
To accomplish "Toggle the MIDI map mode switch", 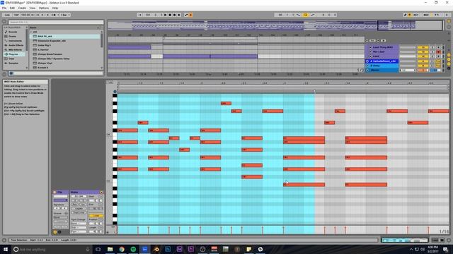I will tap(426, 15).
